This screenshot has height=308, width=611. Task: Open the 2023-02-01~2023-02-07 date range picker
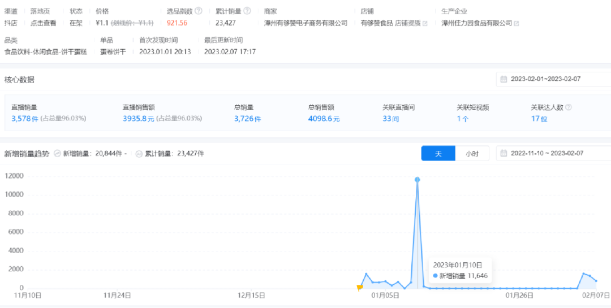point(545,79)
